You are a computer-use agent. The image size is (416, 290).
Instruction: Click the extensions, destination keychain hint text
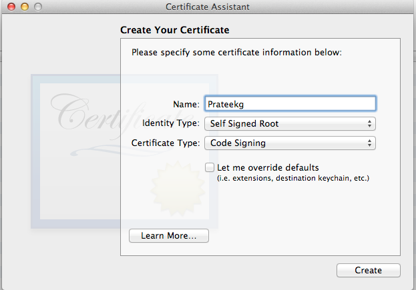point(293,178)
